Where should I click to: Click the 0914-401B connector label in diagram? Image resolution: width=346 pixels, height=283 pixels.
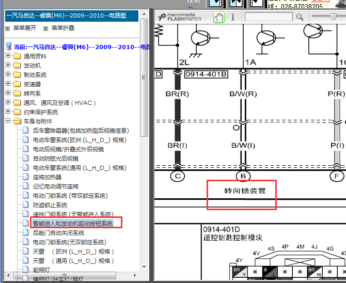point(206,74)
